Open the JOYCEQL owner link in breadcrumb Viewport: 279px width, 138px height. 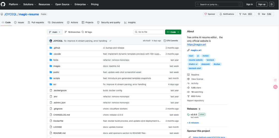click(10, 14)
